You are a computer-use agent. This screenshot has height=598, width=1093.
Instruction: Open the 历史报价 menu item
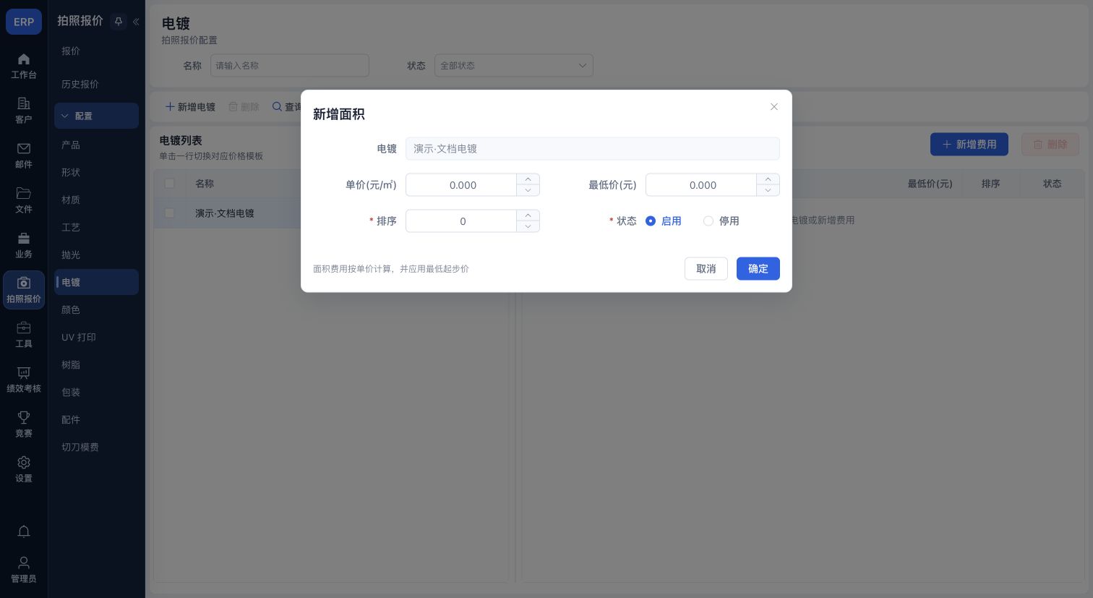(97, 84)
